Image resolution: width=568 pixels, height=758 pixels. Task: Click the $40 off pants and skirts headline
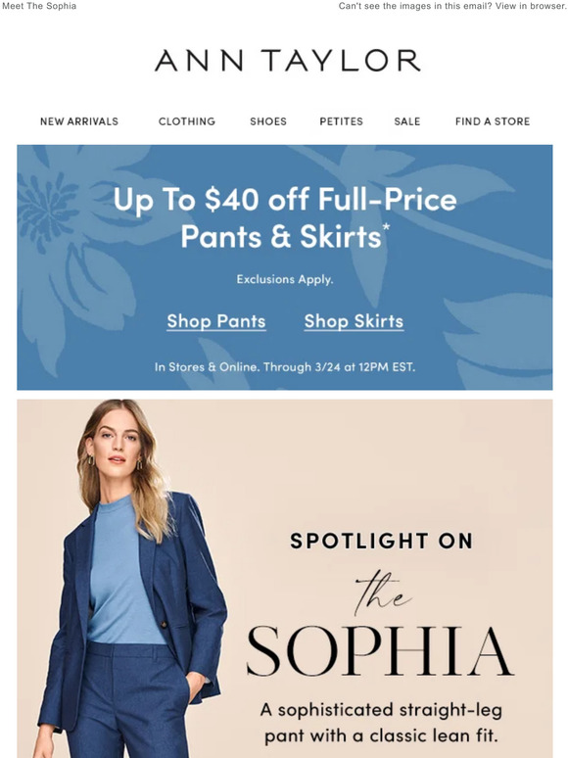click(285, 217)
